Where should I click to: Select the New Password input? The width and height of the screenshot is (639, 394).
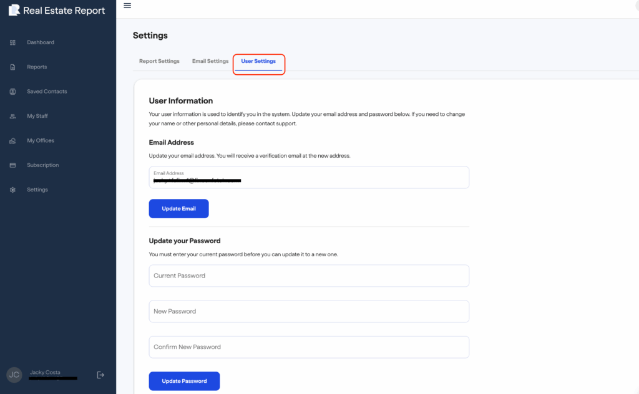tap(309, 311)
